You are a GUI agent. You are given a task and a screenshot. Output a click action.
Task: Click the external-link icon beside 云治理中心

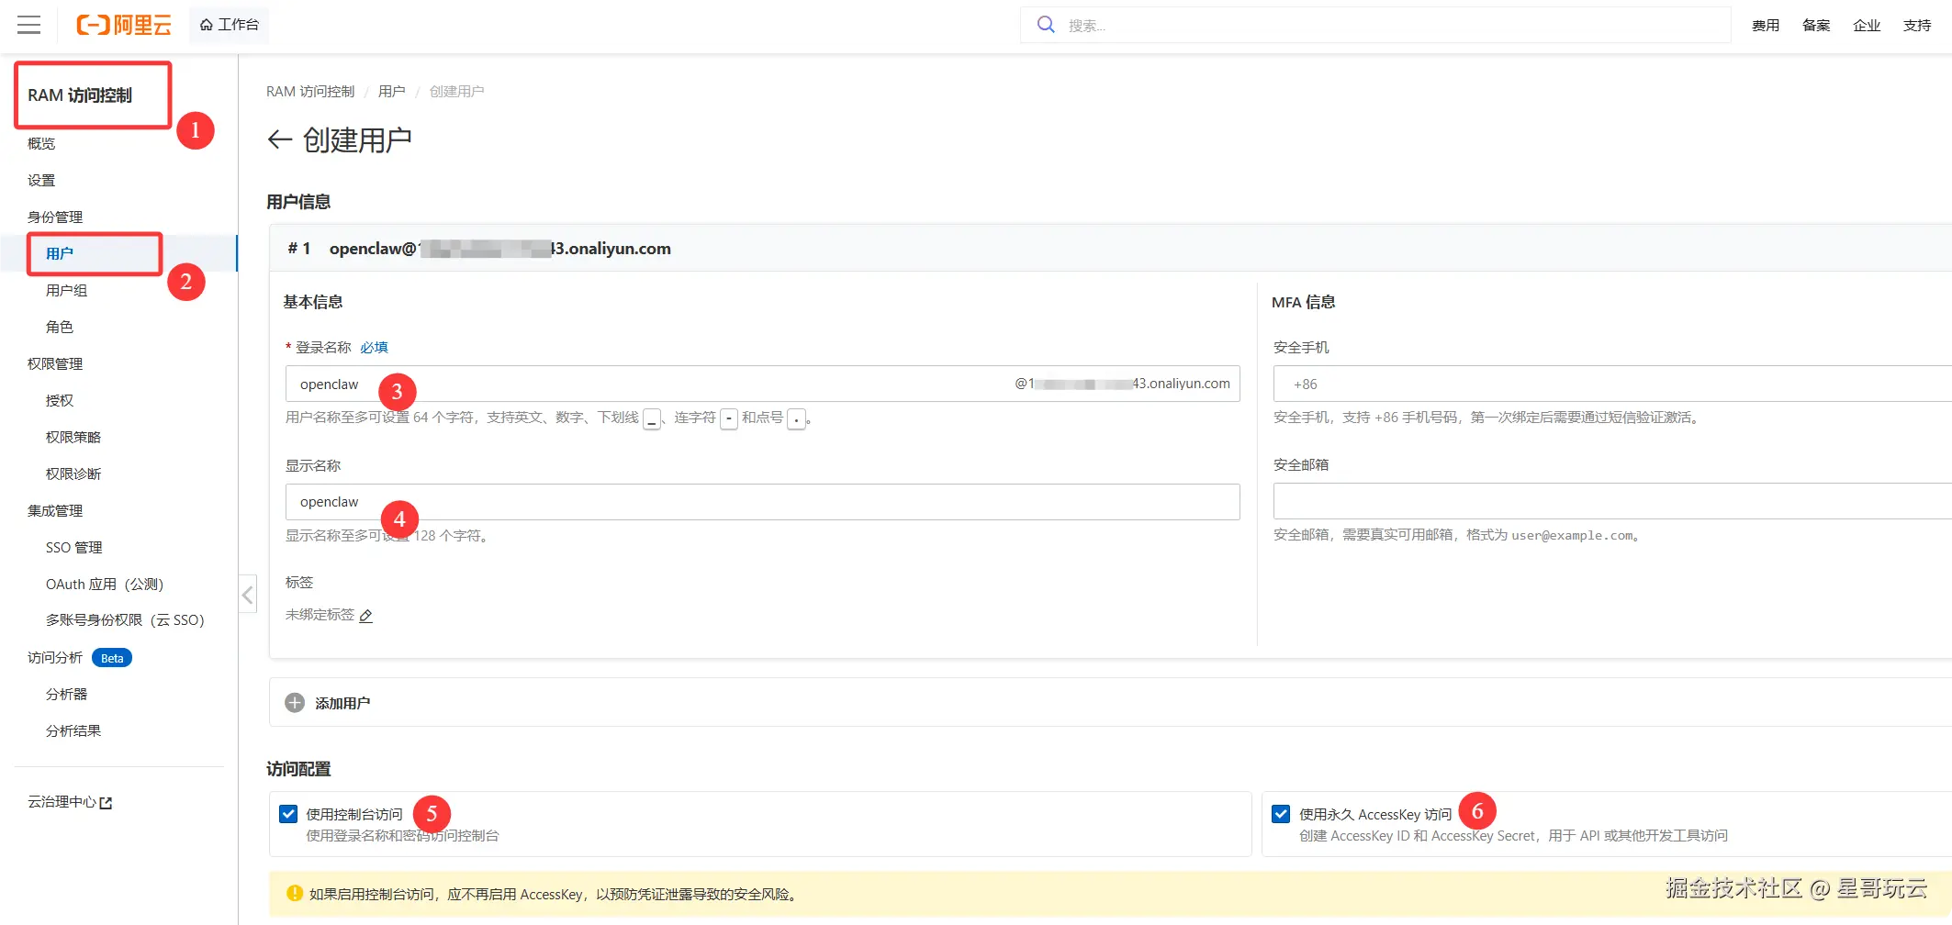[x=106, y=803]
